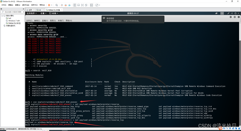Switch VM to full screen mode icon
241x131 pixels.
82,5
